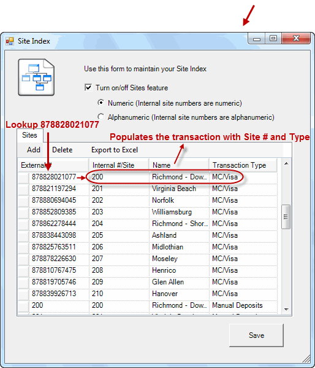Viewport: 315px width, 368px height.
Task: Click external number 878810767475 cell
Action: tap(59, 272)
